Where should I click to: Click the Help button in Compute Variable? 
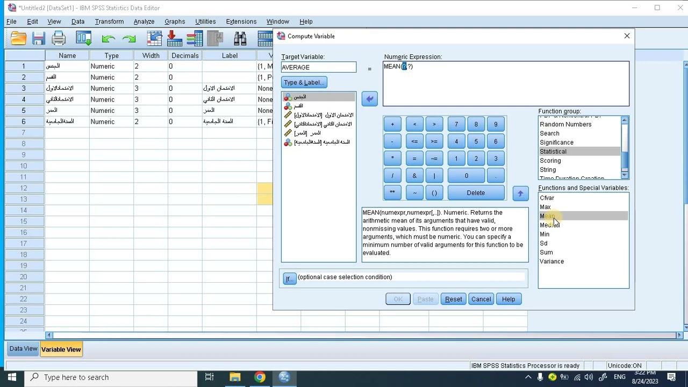coord(508,299)
